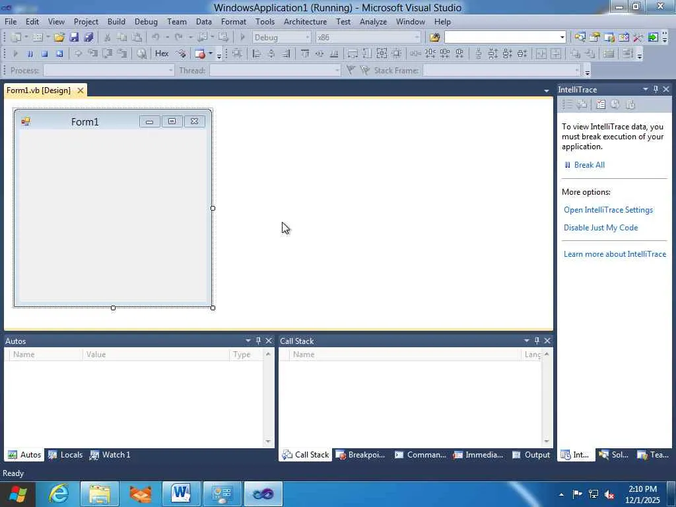Switch to the Immediate window tab
The image size is (676, 507).
coord(478,455)
